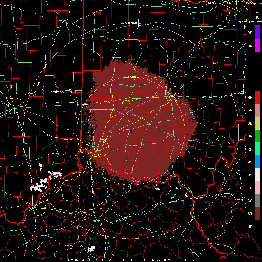262x262 pixels.
Task: Click the HR legend label
Action: 250,136
